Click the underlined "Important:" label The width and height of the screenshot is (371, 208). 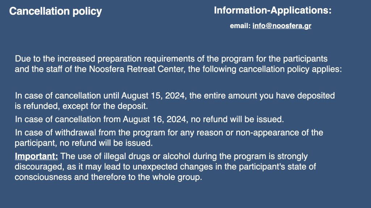(x=36, y=157)
